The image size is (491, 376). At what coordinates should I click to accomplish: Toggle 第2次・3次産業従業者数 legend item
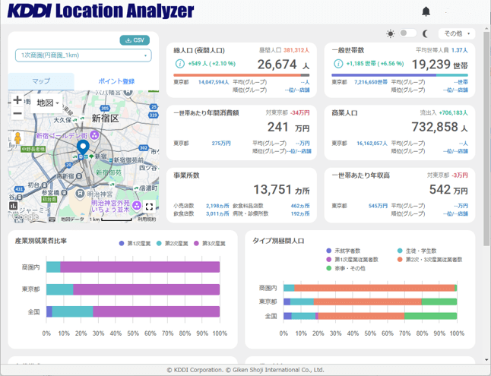pyautogui.click(x=429, y=260)
